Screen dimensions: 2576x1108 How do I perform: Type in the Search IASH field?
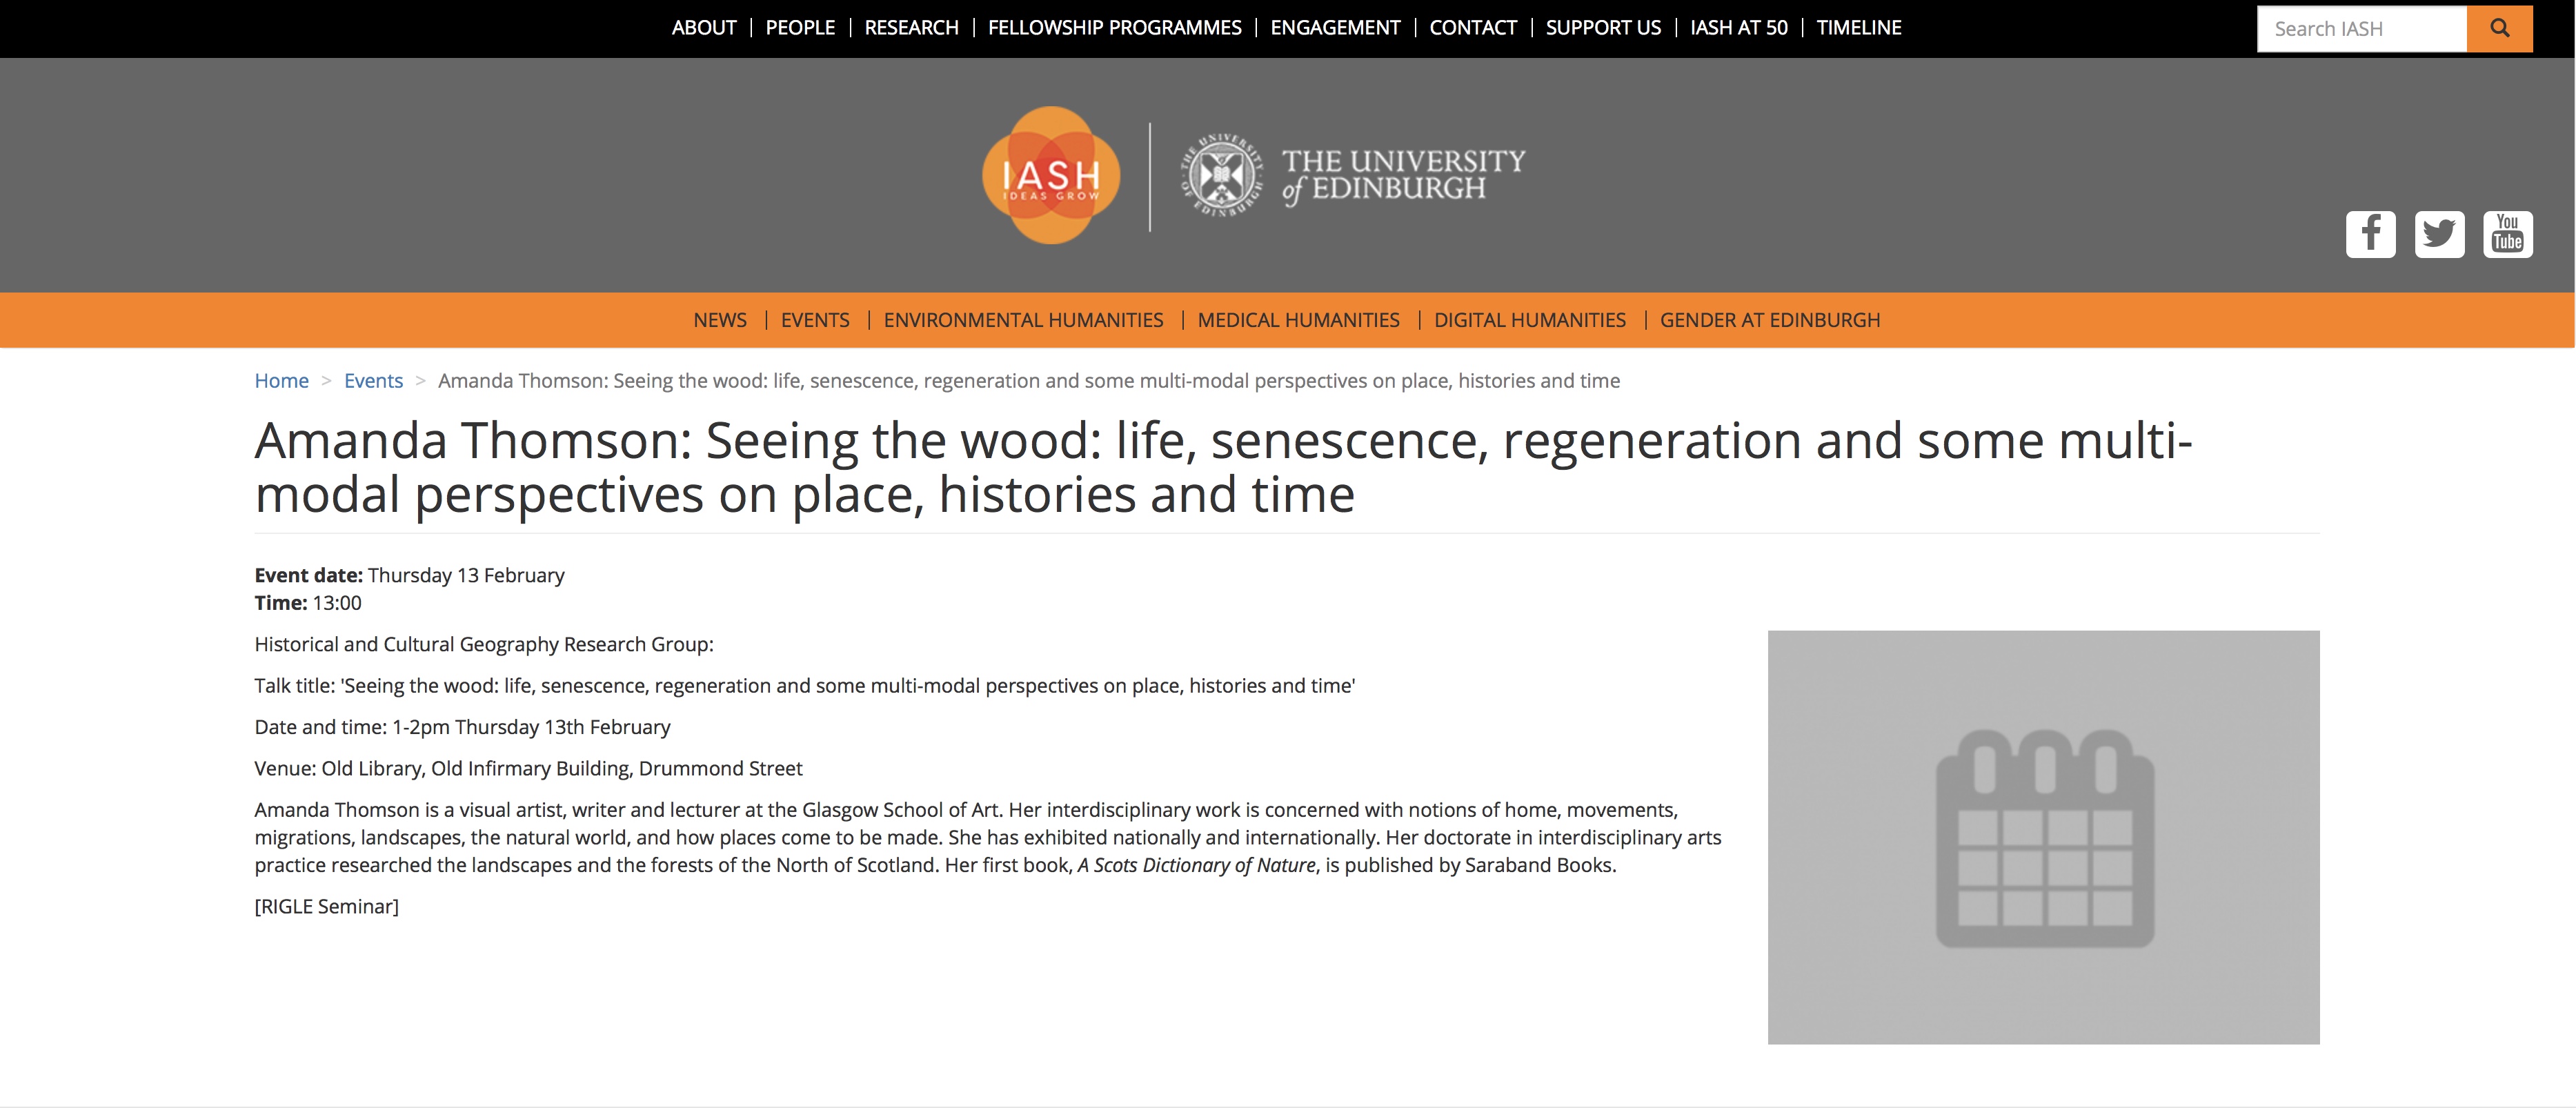[x=2360, y=28]
